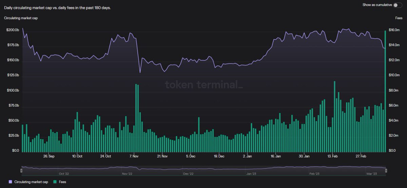Click the tallest green fees bar
Image resolution: width=407 pixels, height=188 pixels.
(385, 91)
